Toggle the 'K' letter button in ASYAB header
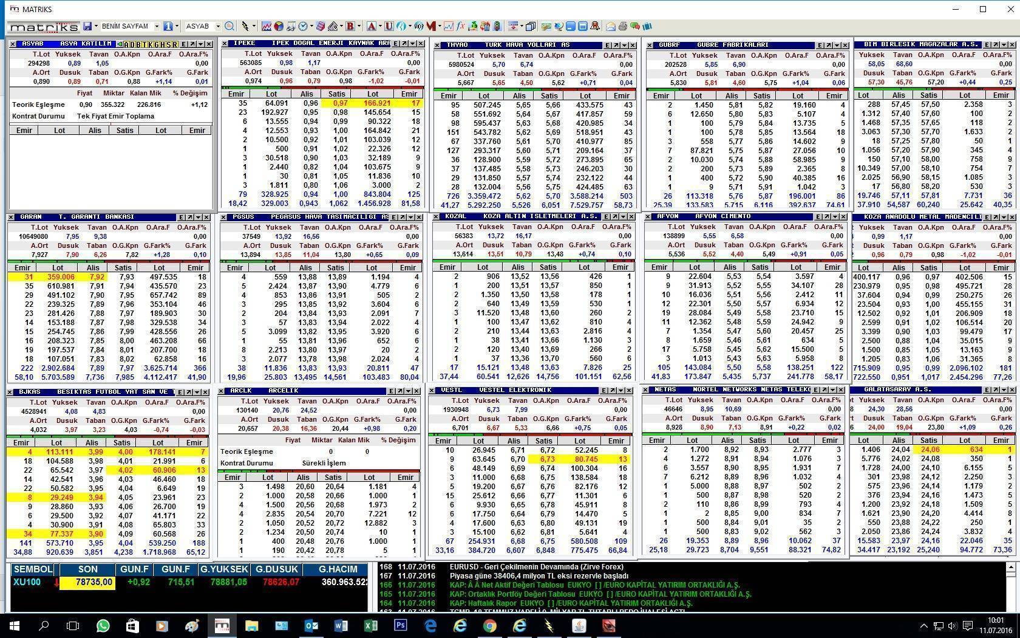This screenshot has height=638, width=1020. coord(151,44)
